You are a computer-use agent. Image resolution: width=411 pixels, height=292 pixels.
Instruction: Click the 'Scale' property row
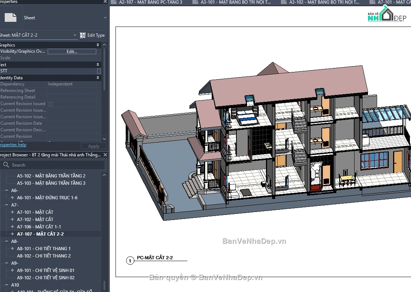click(50, 58)
